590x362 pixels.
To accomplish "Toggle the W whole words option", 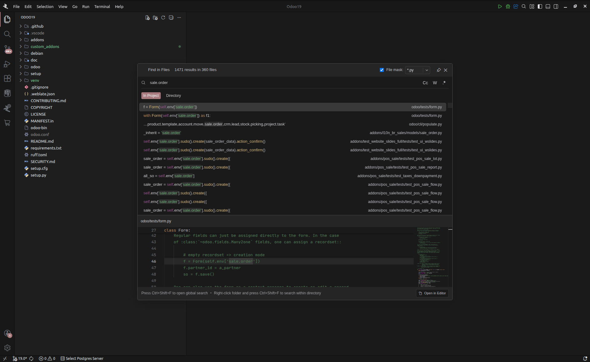I will coord(435,83).
